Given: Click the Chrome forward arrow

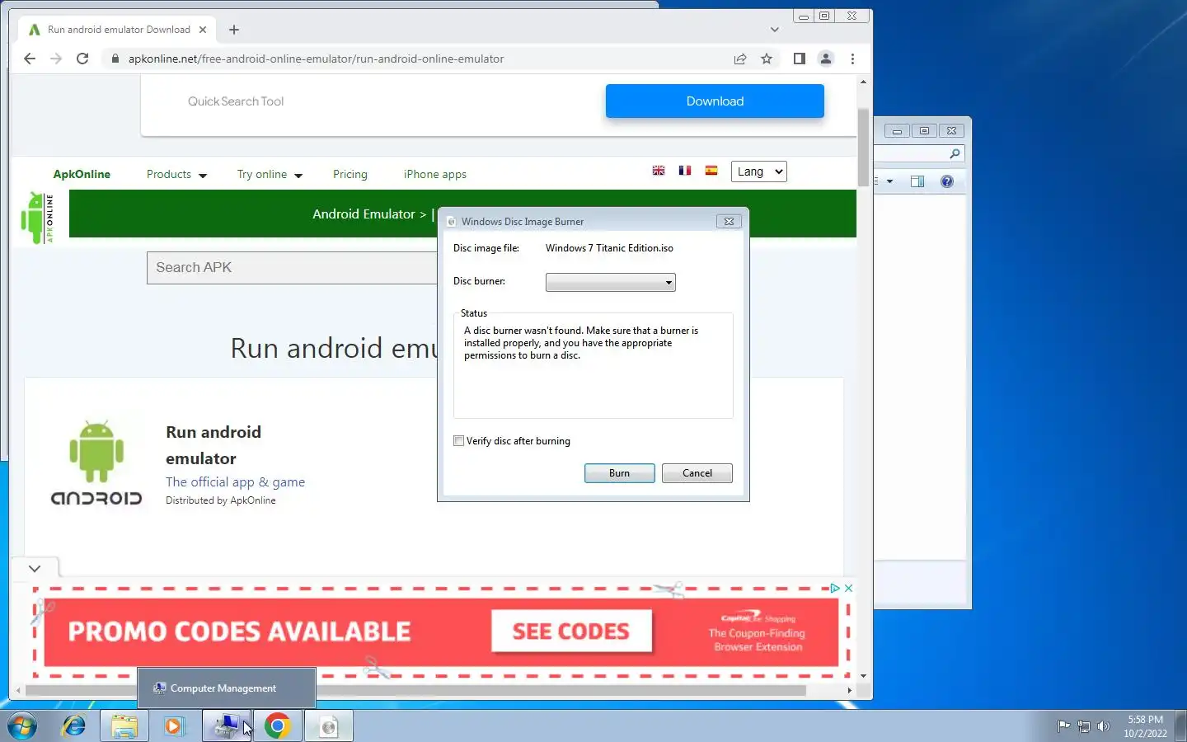Looking at the screenshot, I should point(56,59).
